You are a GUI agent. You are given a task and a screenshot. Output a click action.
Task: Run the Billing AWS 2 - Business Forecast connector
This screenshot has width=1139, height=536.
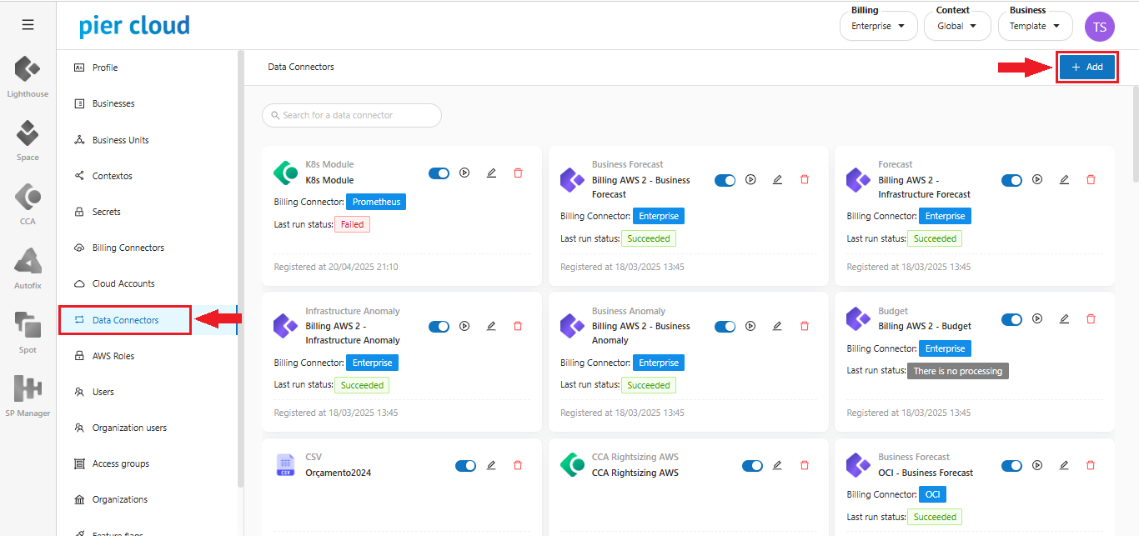click(750, 179)
